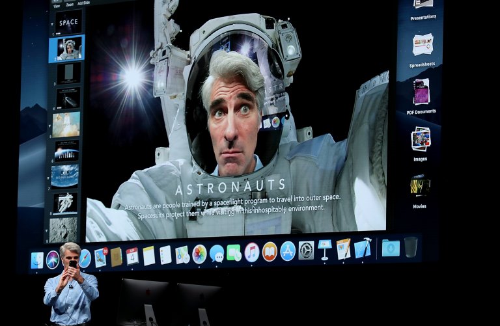Open the Trash in the dock
The height and width of the screenshot is (326, 500).
tap(411, 246)
